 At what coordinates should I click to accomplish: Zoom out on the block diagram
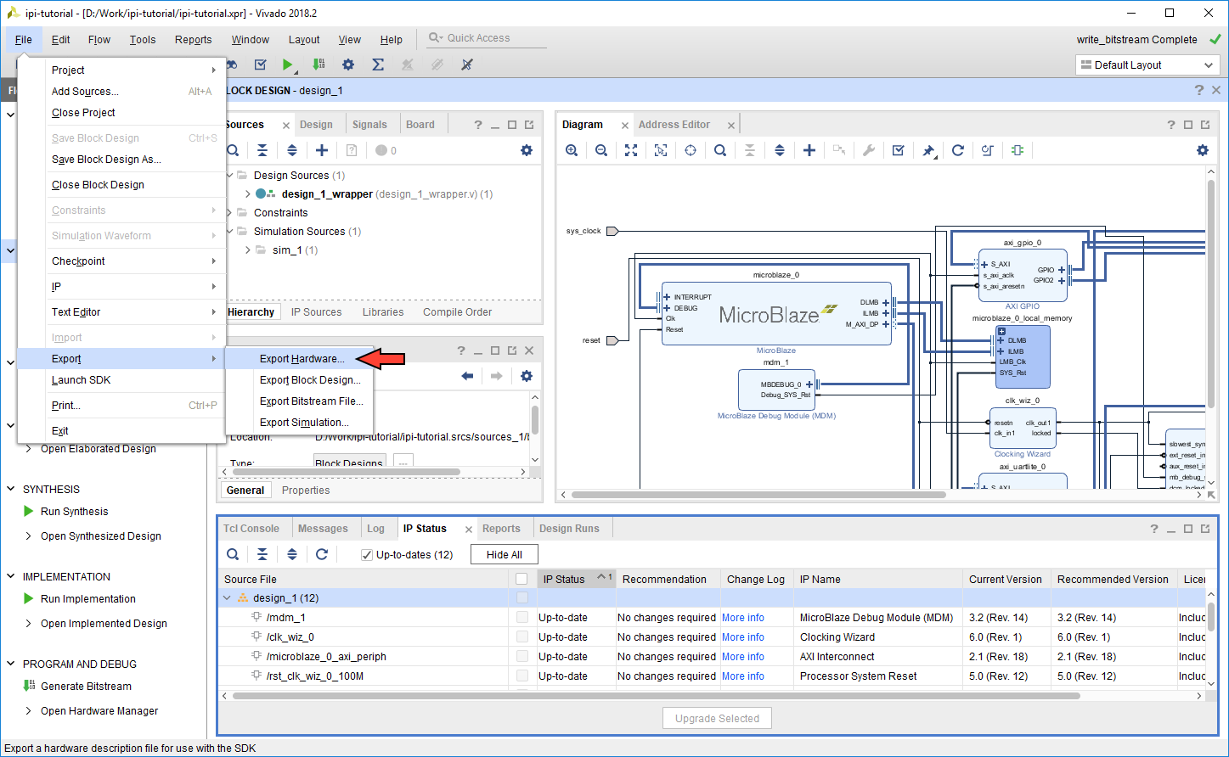tap(601, 150)
